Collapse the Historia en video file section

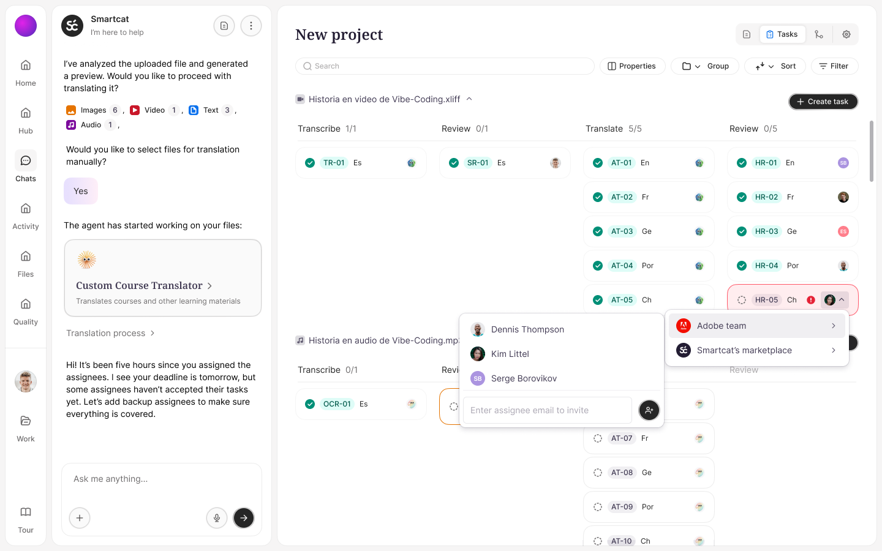pyautogui.click(x=469, y=99)
